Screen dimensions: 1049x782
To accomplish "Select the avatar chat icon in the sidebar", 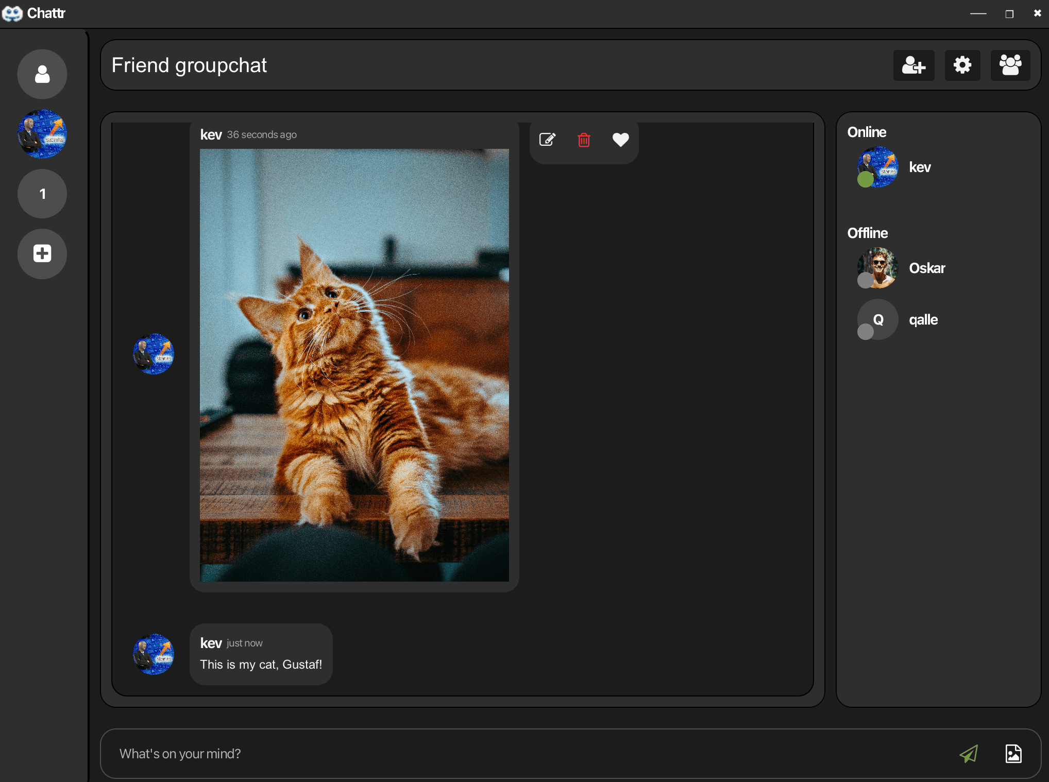I will (x=42, y=133).
